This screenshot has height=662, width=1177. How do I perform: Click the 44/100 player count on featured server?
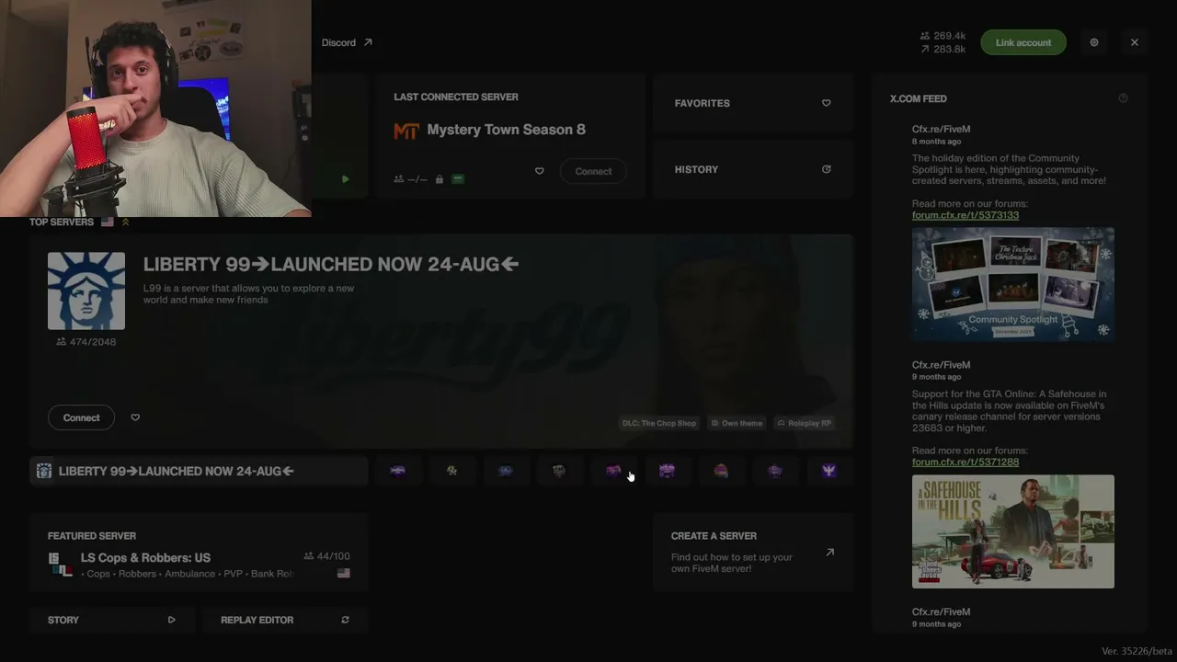click(x=326, y=556)
